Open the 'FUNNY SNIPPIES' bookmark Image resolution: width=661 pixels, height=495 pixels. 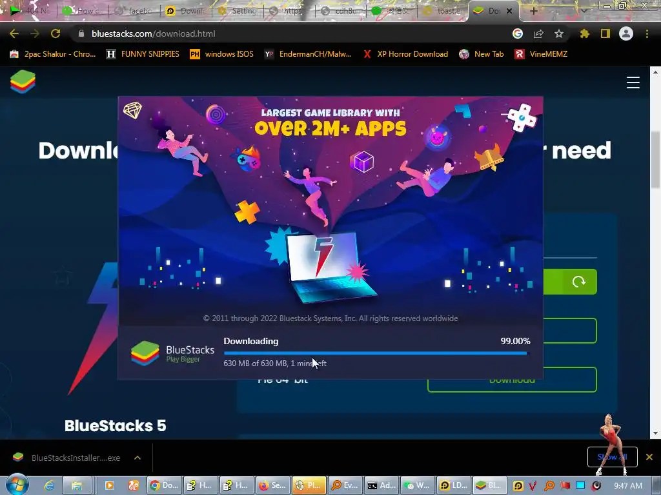point(143,54)
